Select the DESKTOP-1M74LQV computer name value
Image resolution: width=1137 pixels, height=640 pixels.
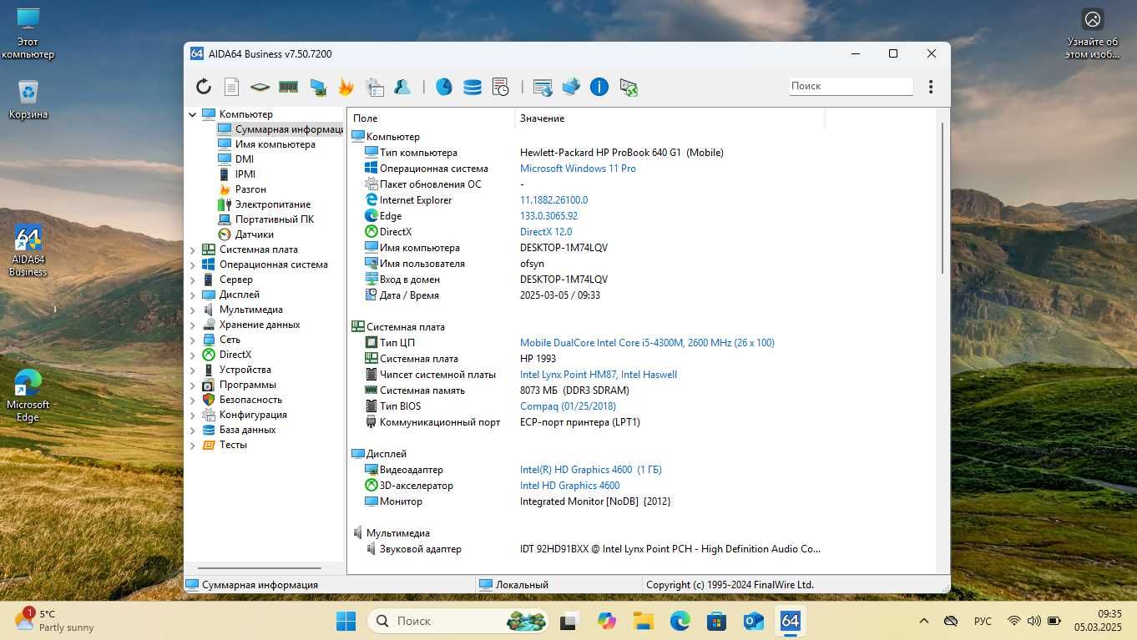pos(563,248)
